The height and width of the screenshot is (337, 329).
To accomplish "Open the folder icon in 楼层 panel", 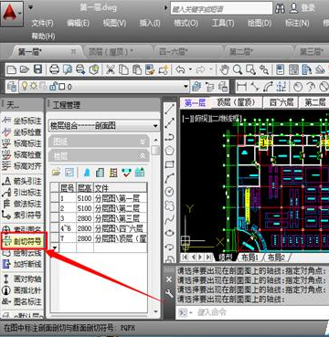I will point(56,173).
